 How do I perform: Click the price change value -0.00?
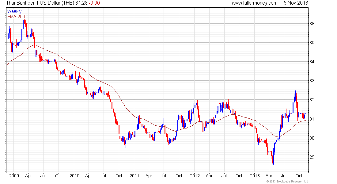click(x=94, y=3)
